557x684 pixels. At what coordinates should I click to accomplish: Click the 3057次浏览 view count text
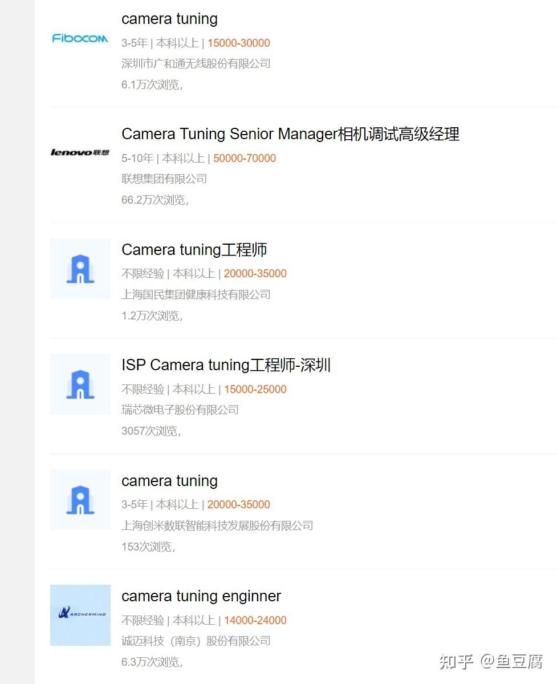coord(150,431)
